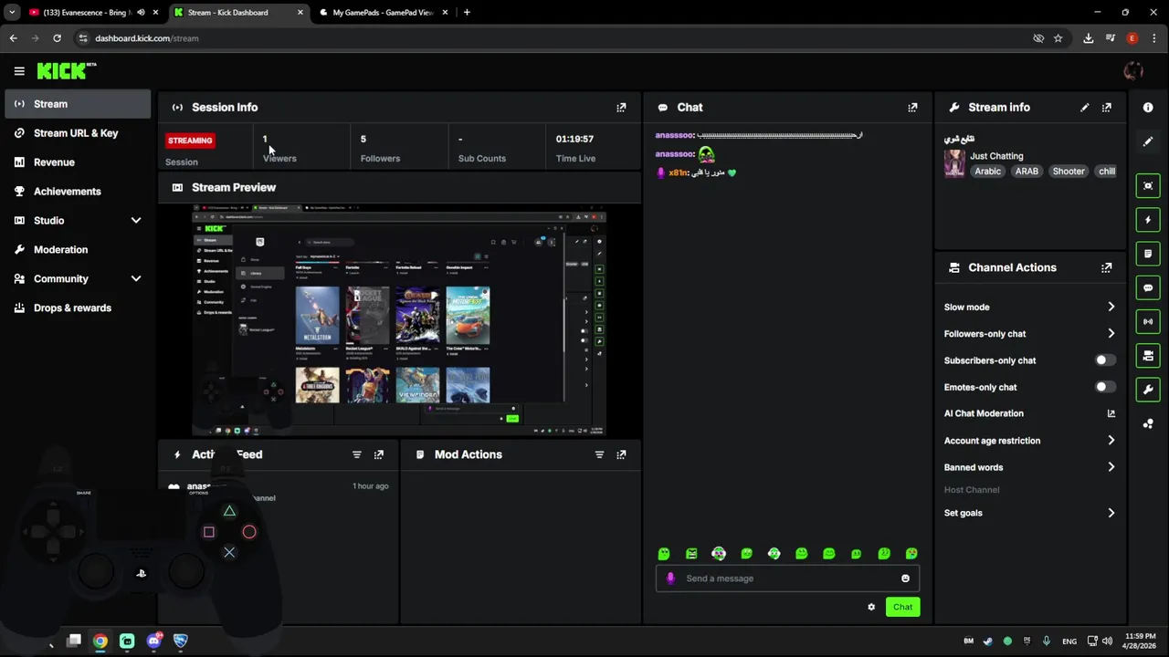This screenshot has width=1169, height=657.
Task: Insert the first green emote in the chat row
Action: tap(664, 554)
